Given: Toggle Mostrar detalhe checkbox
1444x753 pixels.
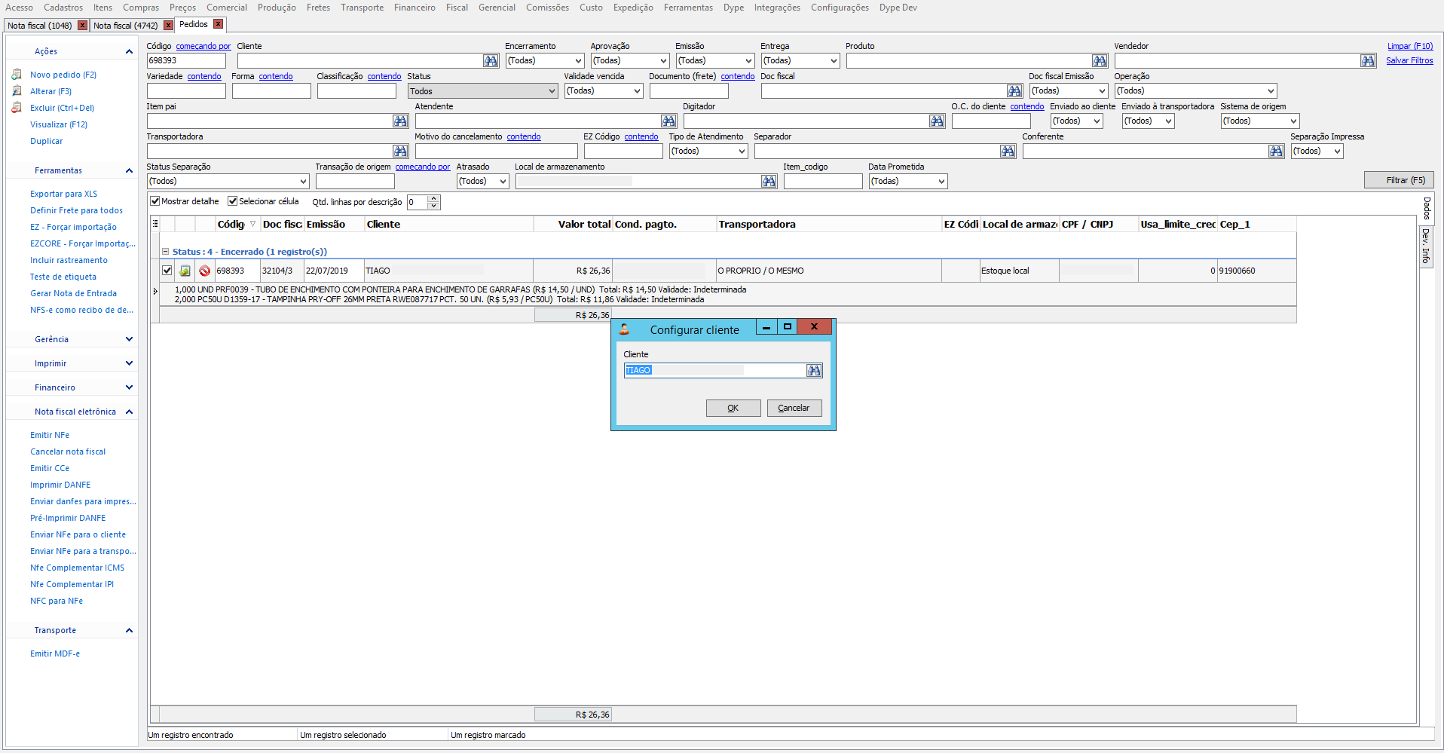Looking at the screenshot, I should click(x=155, y=201).
